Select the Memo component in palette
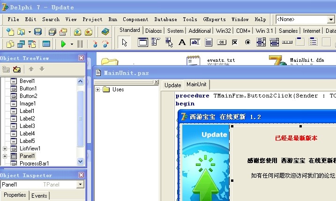 click(208, 42)
